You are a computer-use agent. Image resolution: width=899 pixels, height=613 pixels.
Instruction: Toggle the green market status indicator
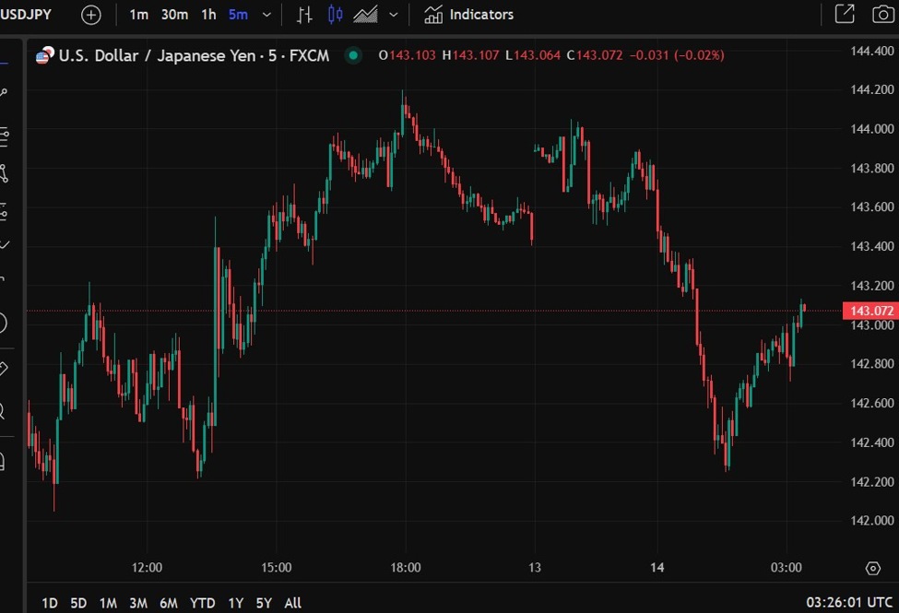[x=352, y=55]
